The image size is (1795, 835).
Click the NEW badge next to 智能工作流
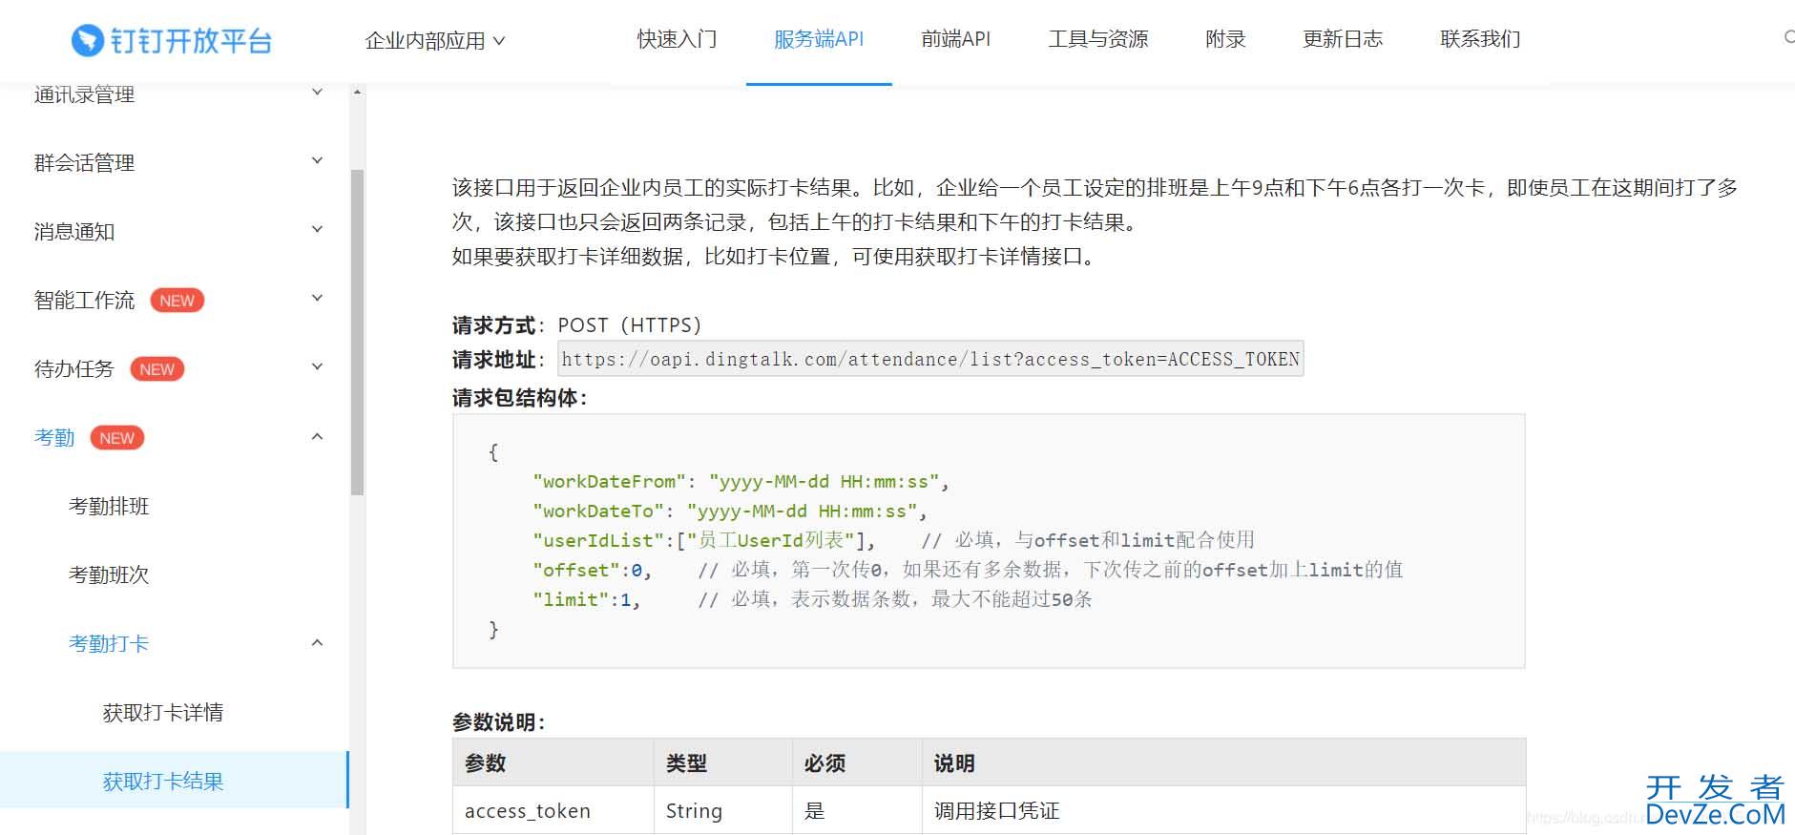coord(177,301)
